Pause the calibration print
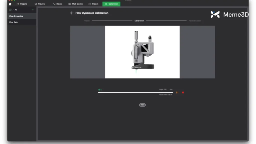 pos(177,92)
